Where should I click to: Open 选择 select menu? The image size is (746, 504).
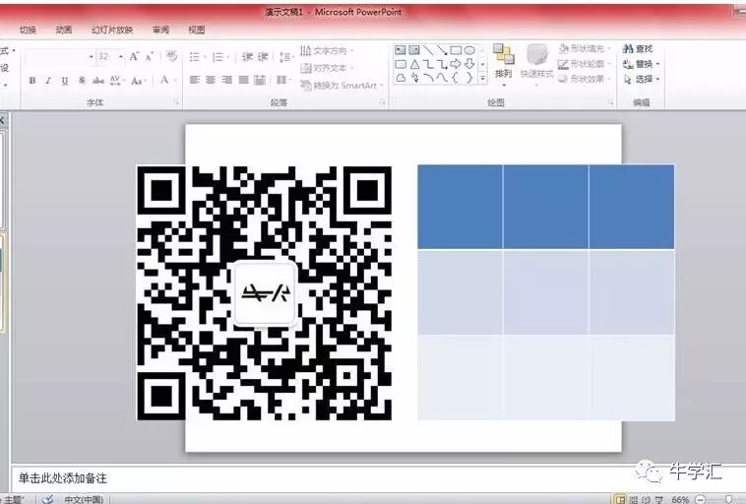point(642,79)
